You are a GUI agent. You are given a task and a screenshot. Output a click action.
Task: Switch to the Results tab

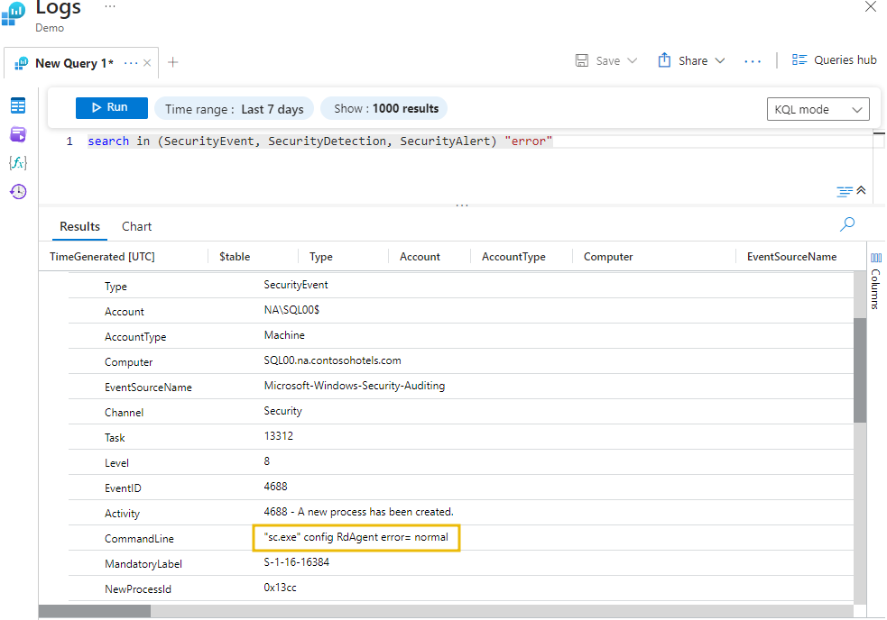pyautogui.click(x=79, y=226)
